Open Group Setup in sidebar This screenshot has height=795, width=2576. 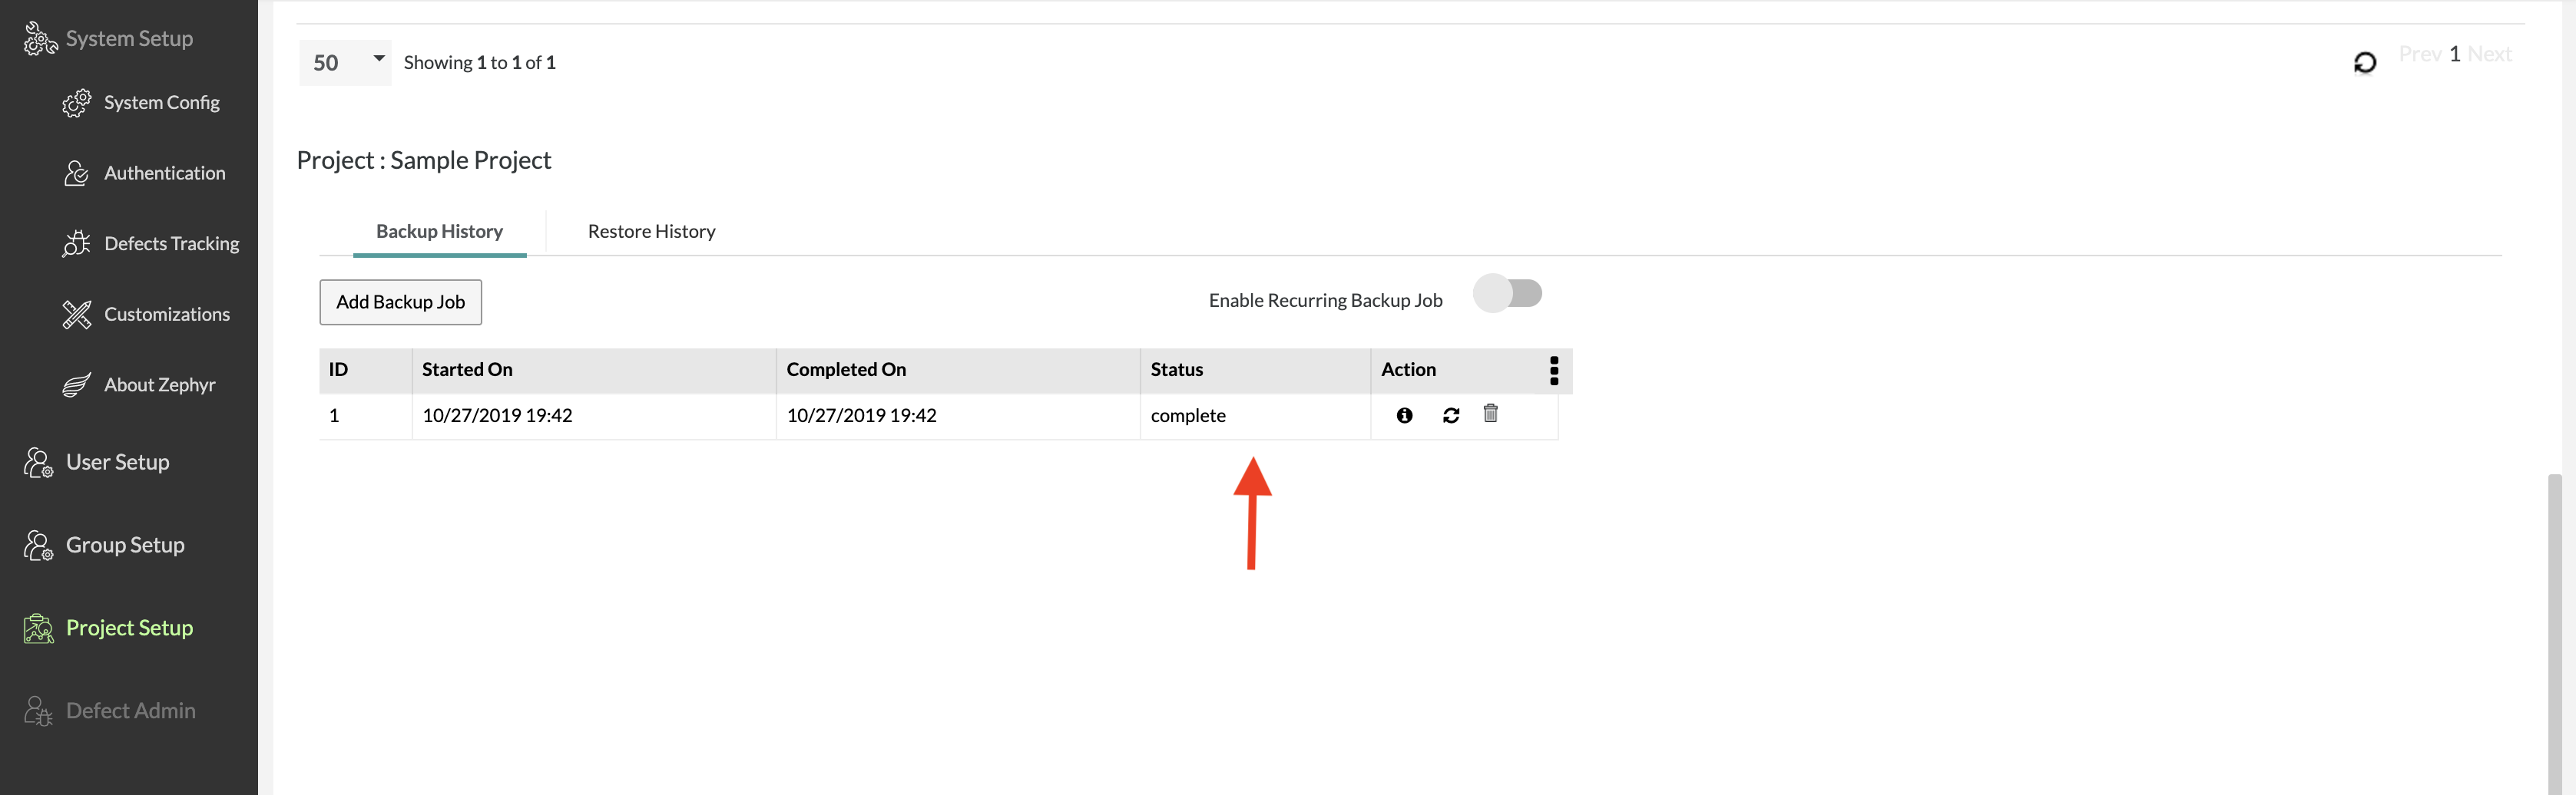point(124,546)
